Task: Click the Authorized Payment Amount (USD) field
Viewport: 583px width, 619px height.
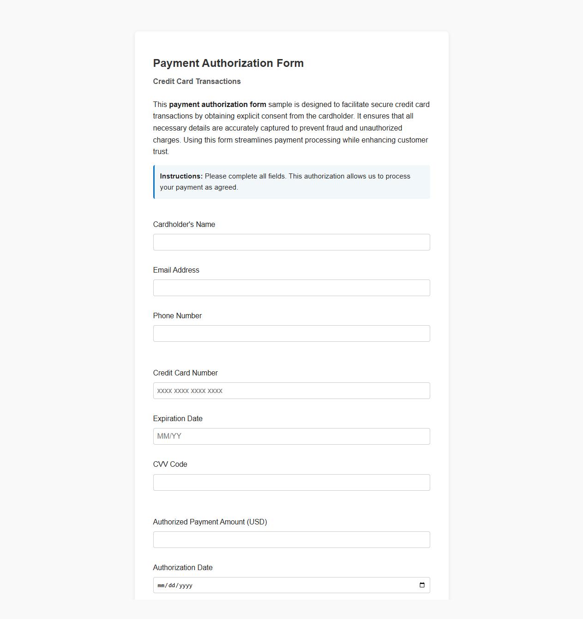Action: pyautogui.click(x=291, y=539)
